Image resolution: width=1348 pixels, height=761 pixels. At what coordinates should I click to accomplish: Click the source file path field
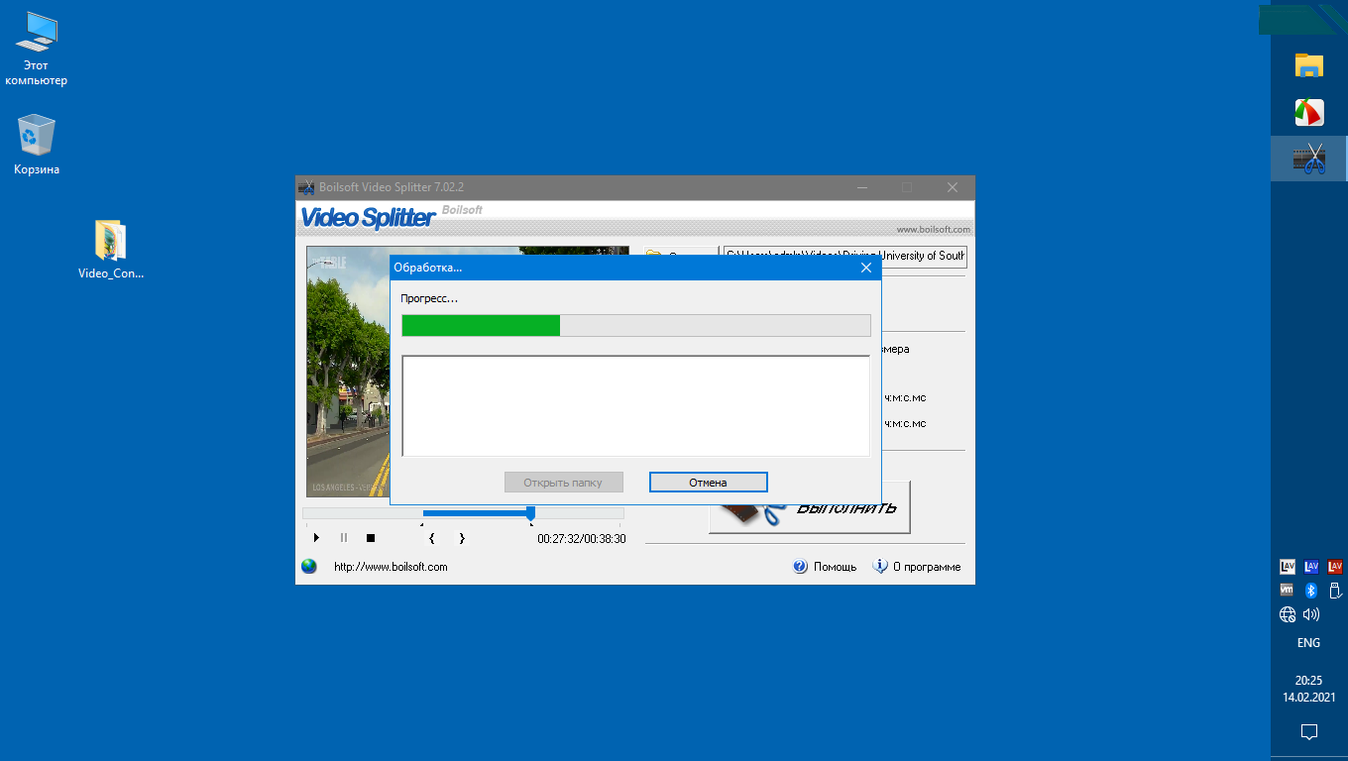pos(844,256)
